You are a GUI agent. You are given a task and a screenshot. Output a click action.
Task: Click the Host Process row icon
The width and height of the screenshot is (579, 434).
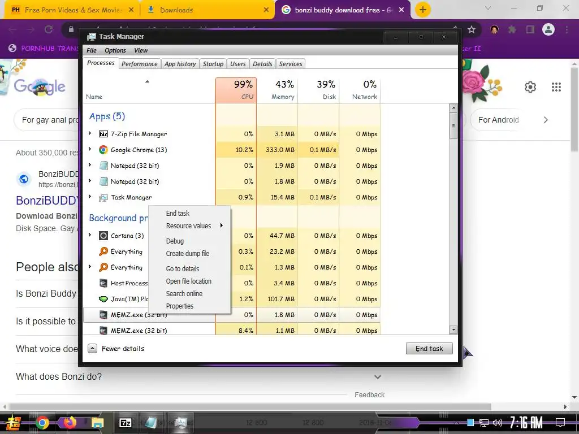103,283
